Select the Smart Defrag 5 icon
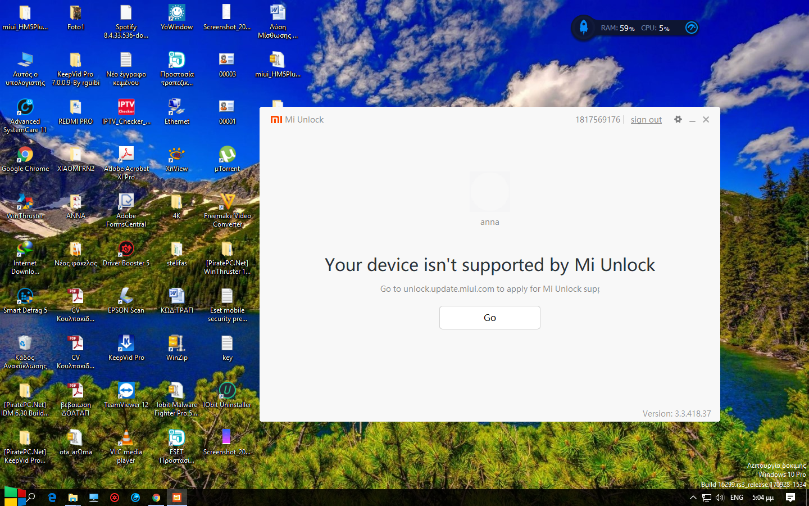This screenshot has height=506, width=809. 25,301
